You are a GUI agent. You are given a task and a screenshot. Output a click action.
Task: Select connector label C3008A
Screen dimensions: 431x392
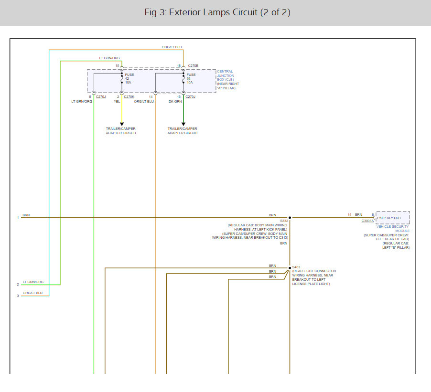(x=367, y=221)
